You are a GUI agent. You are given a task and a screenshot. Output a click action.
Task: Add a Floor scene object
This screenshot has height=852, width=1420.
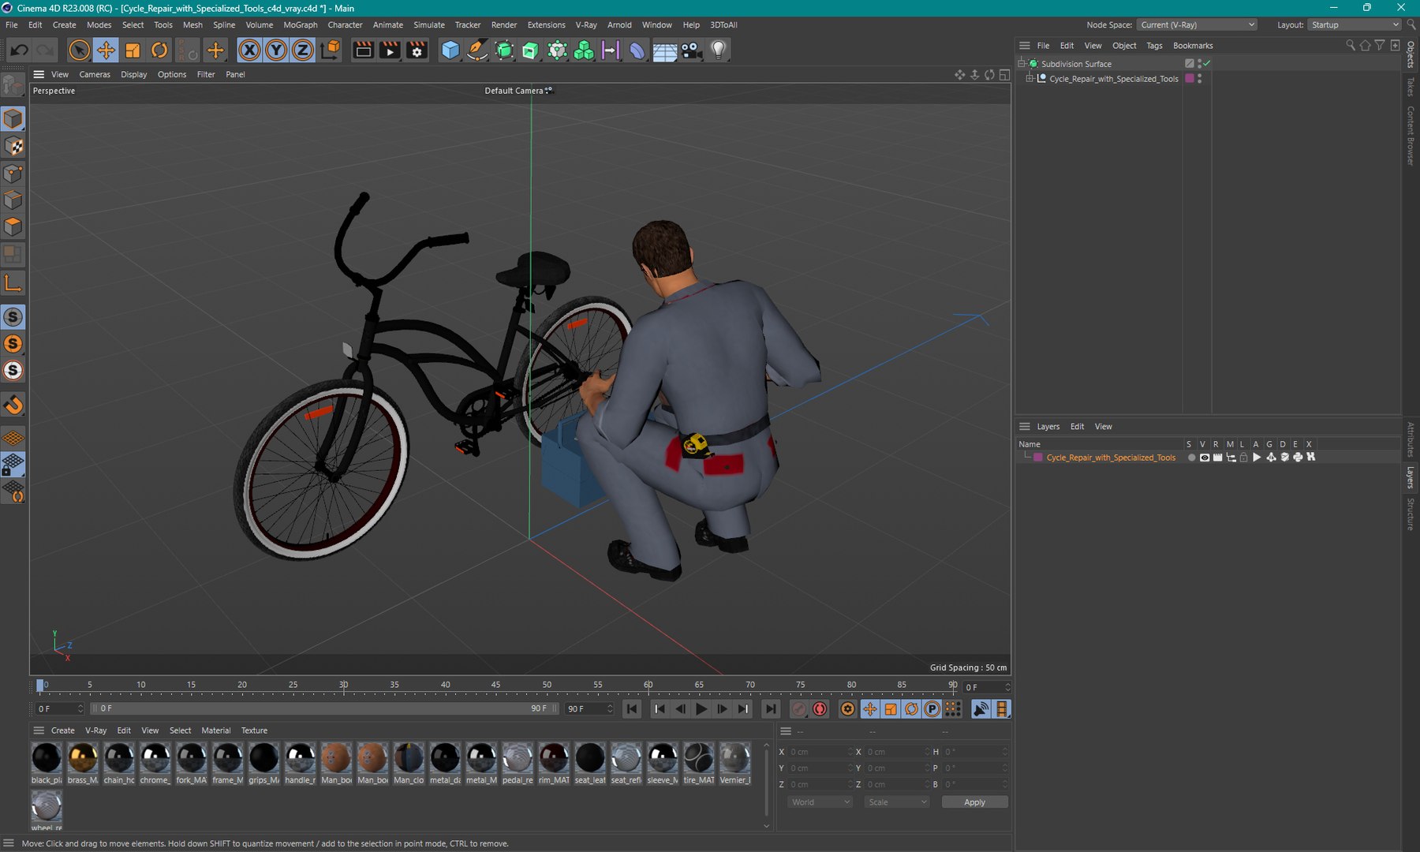pos(665,50)
